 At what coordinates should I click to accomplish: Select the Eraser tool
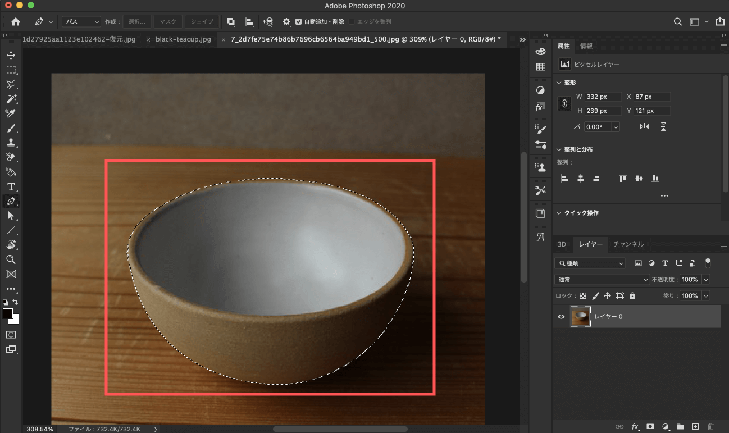pos(11,157)
